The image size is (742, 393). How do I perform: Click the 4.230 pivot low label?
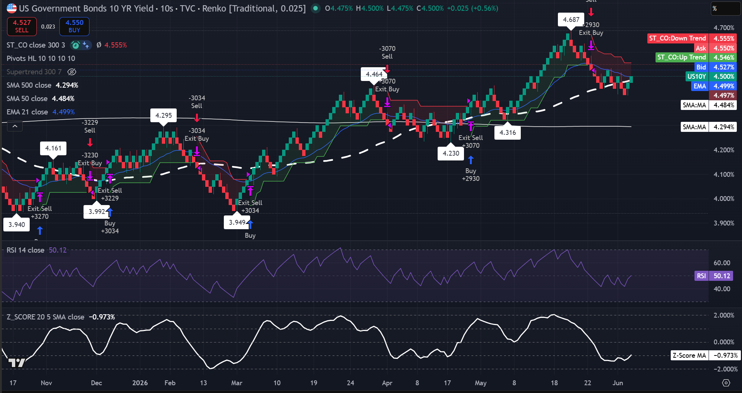click(x=451, y=153)
